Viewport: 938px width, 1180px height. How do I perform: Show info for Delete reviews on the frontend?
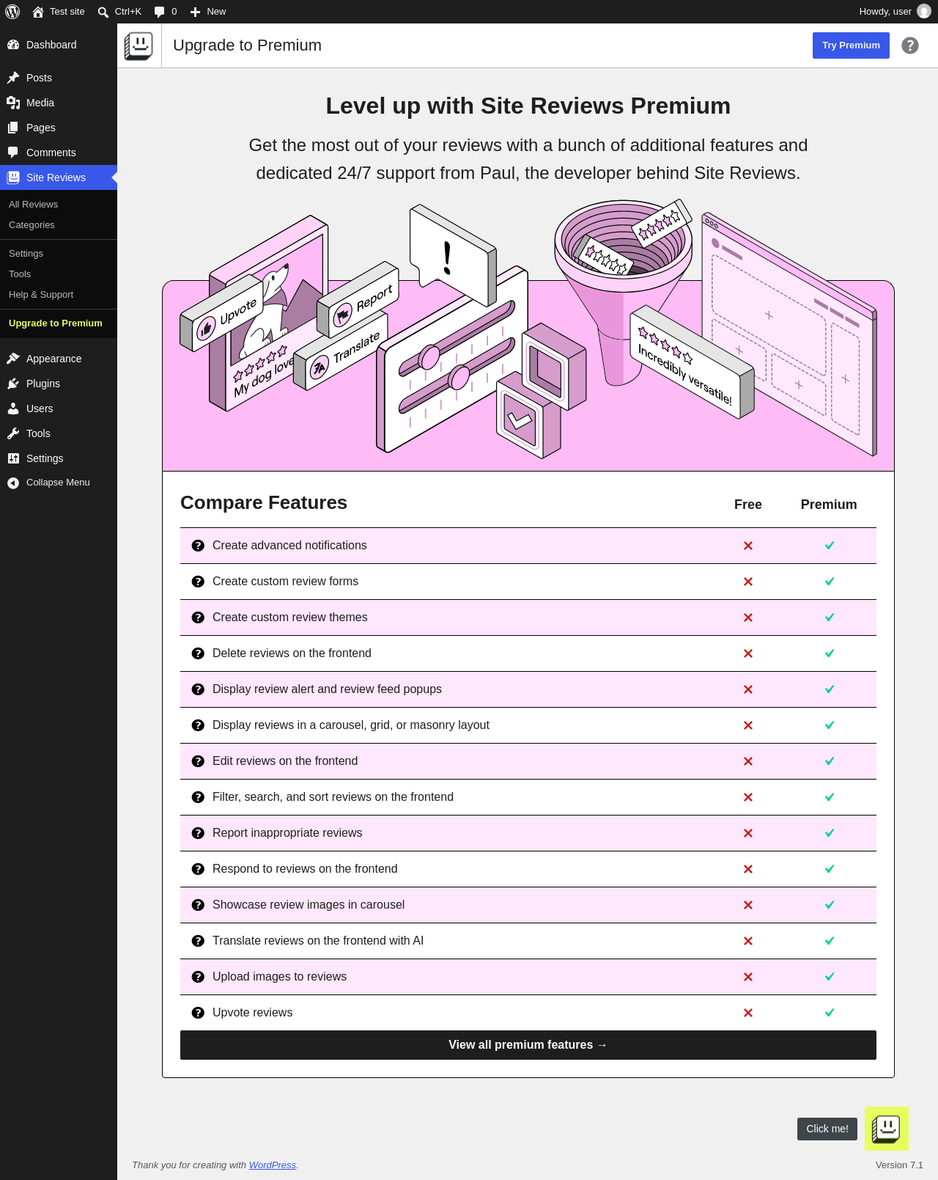(x=198, y=653)
